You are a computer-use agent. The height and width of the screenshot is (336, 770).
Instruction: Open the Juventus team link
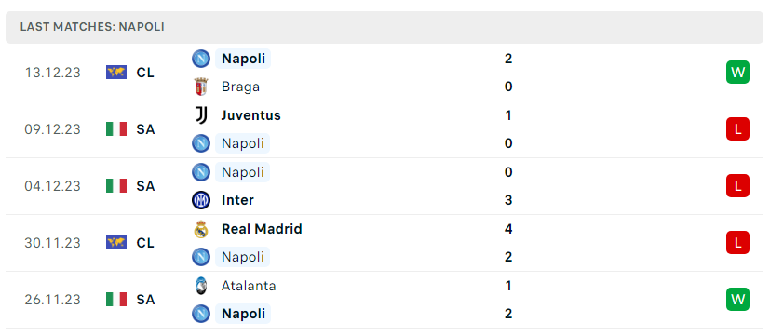[251, 115]
